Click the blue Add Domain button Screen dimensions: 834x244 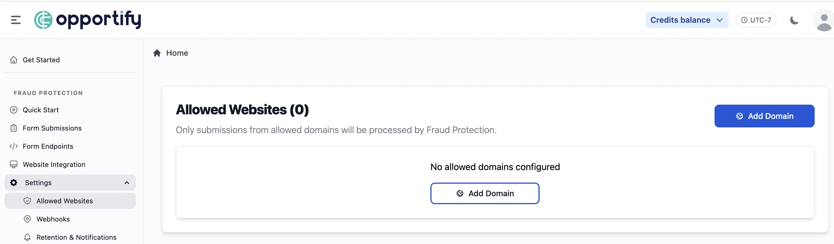click(x=764, y=116)
